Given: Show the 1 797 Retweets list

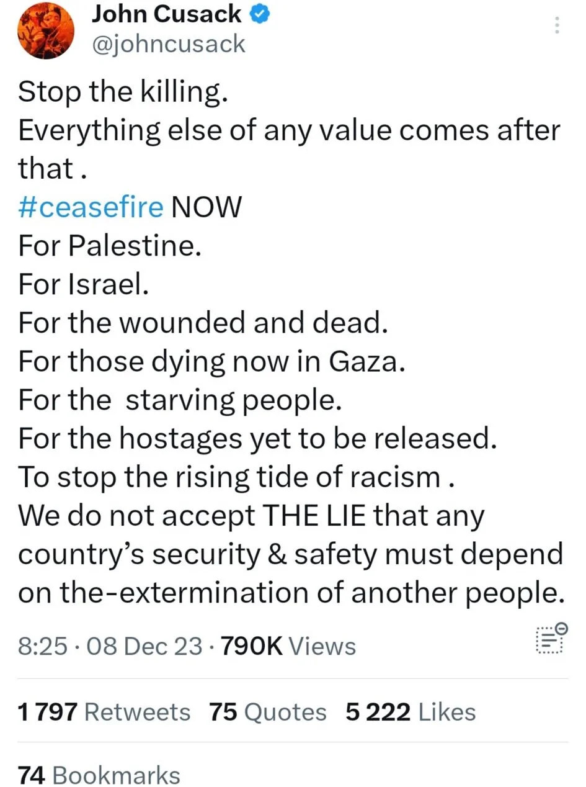Looking at the screenshot, I should (x=104, y=712).
